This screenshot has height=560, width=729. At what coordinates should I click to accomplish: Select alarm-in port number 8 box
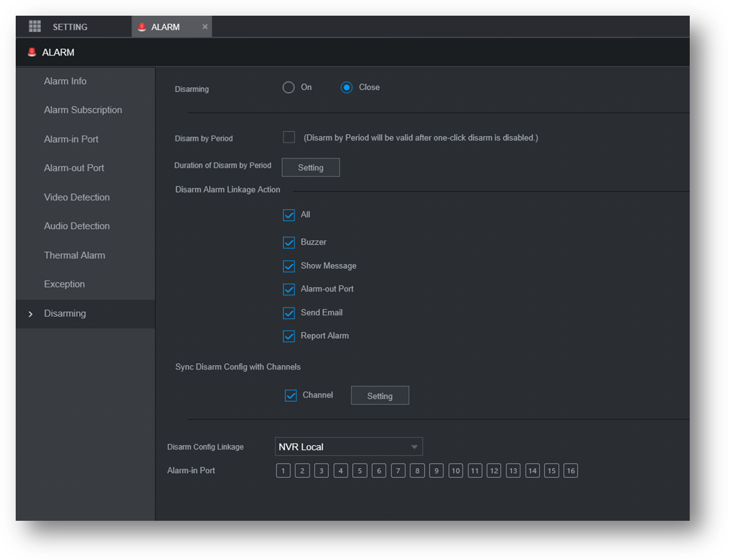(x=418, y=471)
